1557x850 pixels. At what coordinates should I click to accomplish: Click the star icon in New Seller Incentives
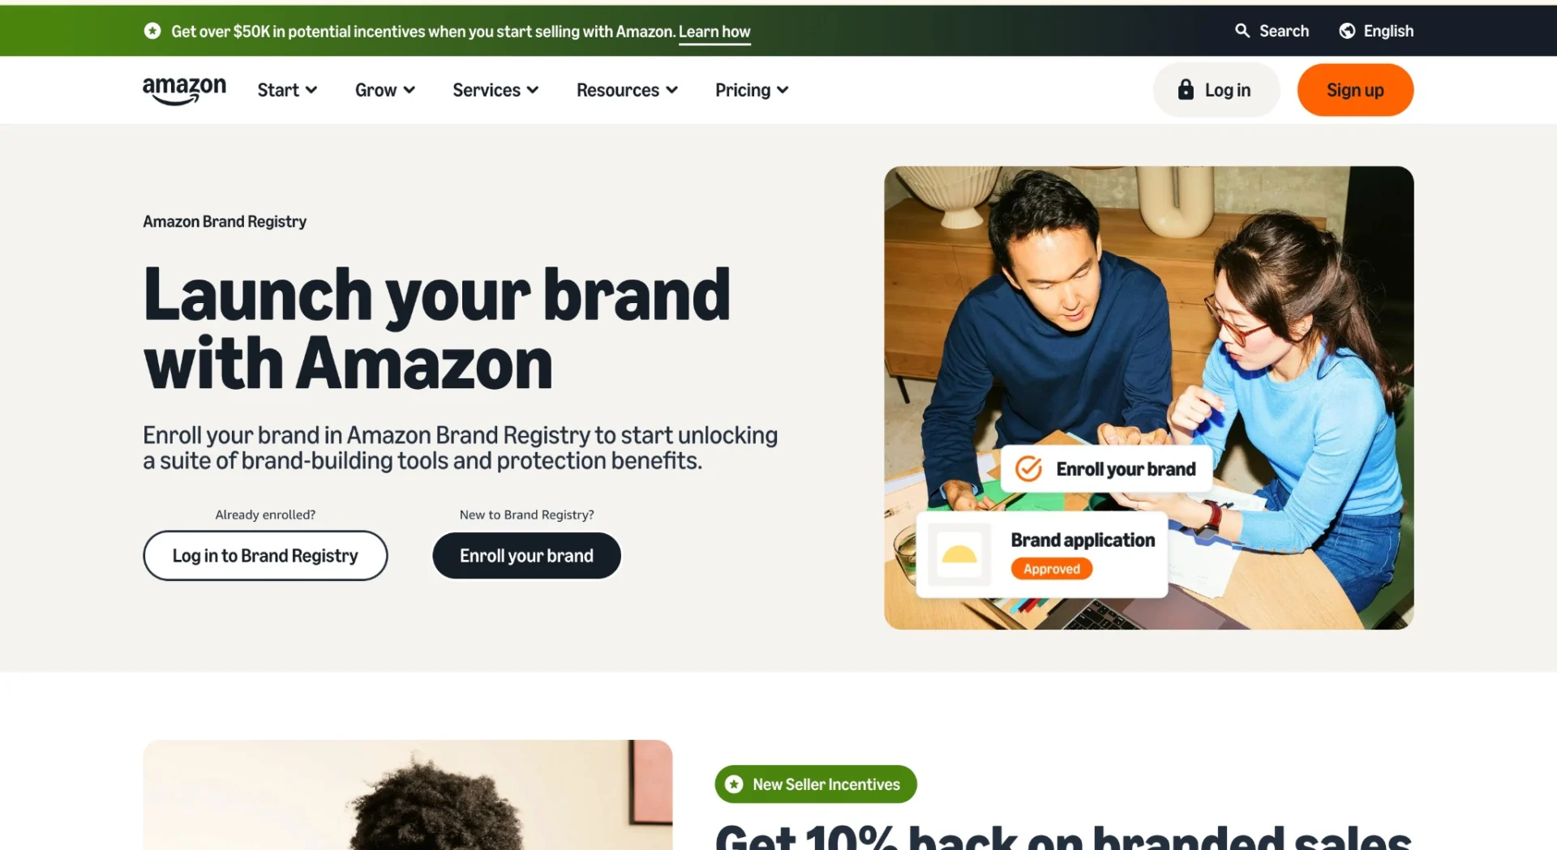pyautogui.click(x=734, y=784)
